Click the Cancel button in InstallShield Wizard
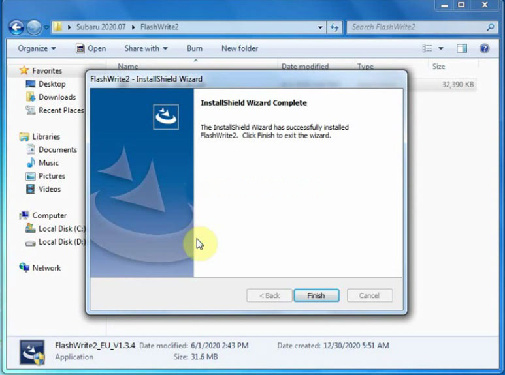The height and width of the screenshot is (375, 505). coord(369,295)
